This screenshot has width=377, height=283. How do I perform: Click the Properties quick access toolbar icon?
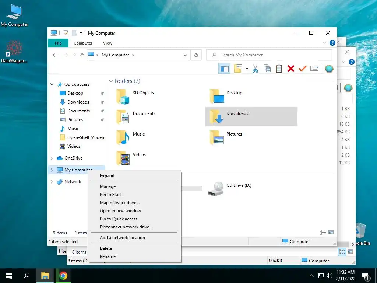point(66,33)
